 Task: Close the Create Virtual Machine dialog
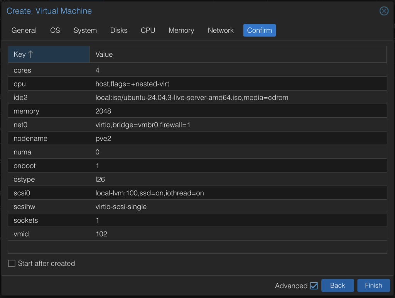pos(384,11)
